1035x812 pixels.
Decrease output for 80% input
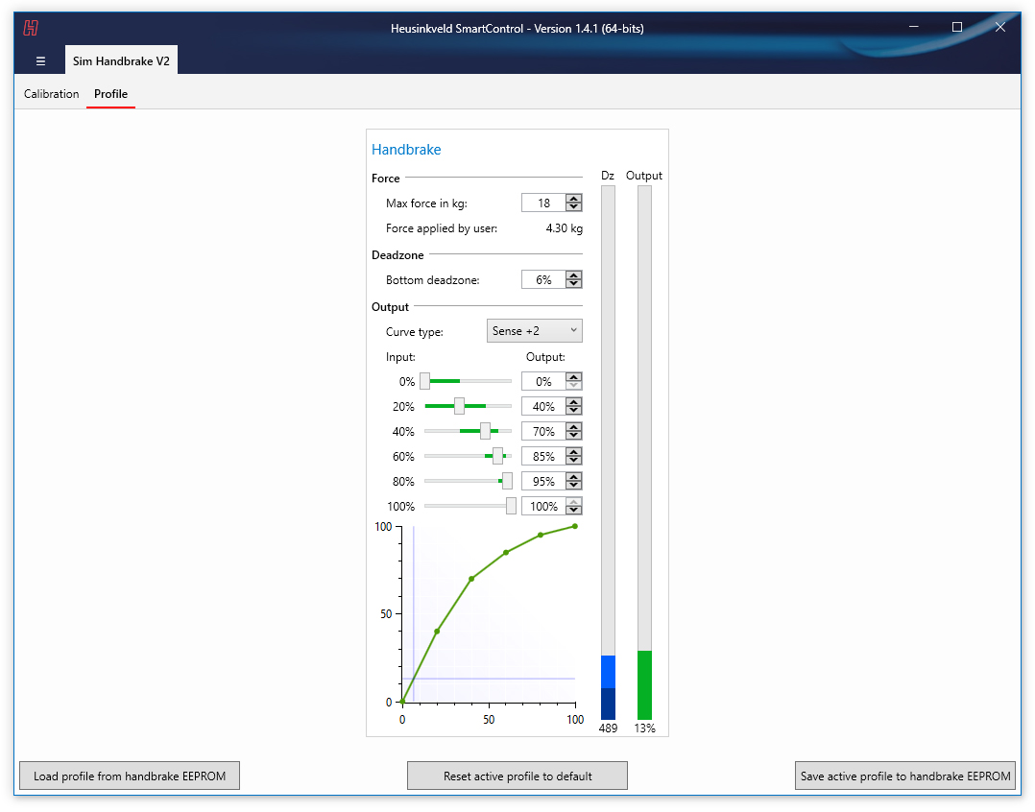(x=573, y=486)
